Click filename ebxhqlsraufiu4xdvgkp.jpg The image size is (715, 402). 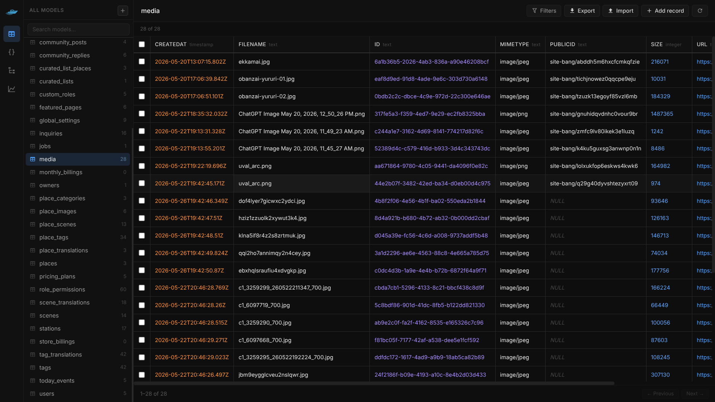click(272, 271)
